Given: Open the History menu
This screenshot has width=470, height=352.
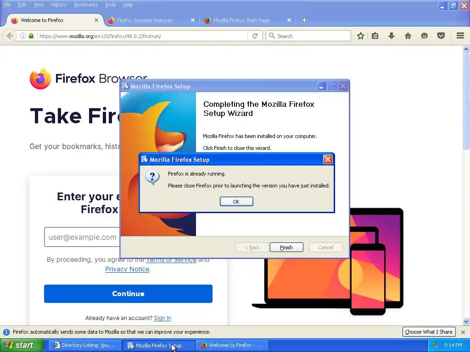Looking at the screenshot, I should point(58,5).
